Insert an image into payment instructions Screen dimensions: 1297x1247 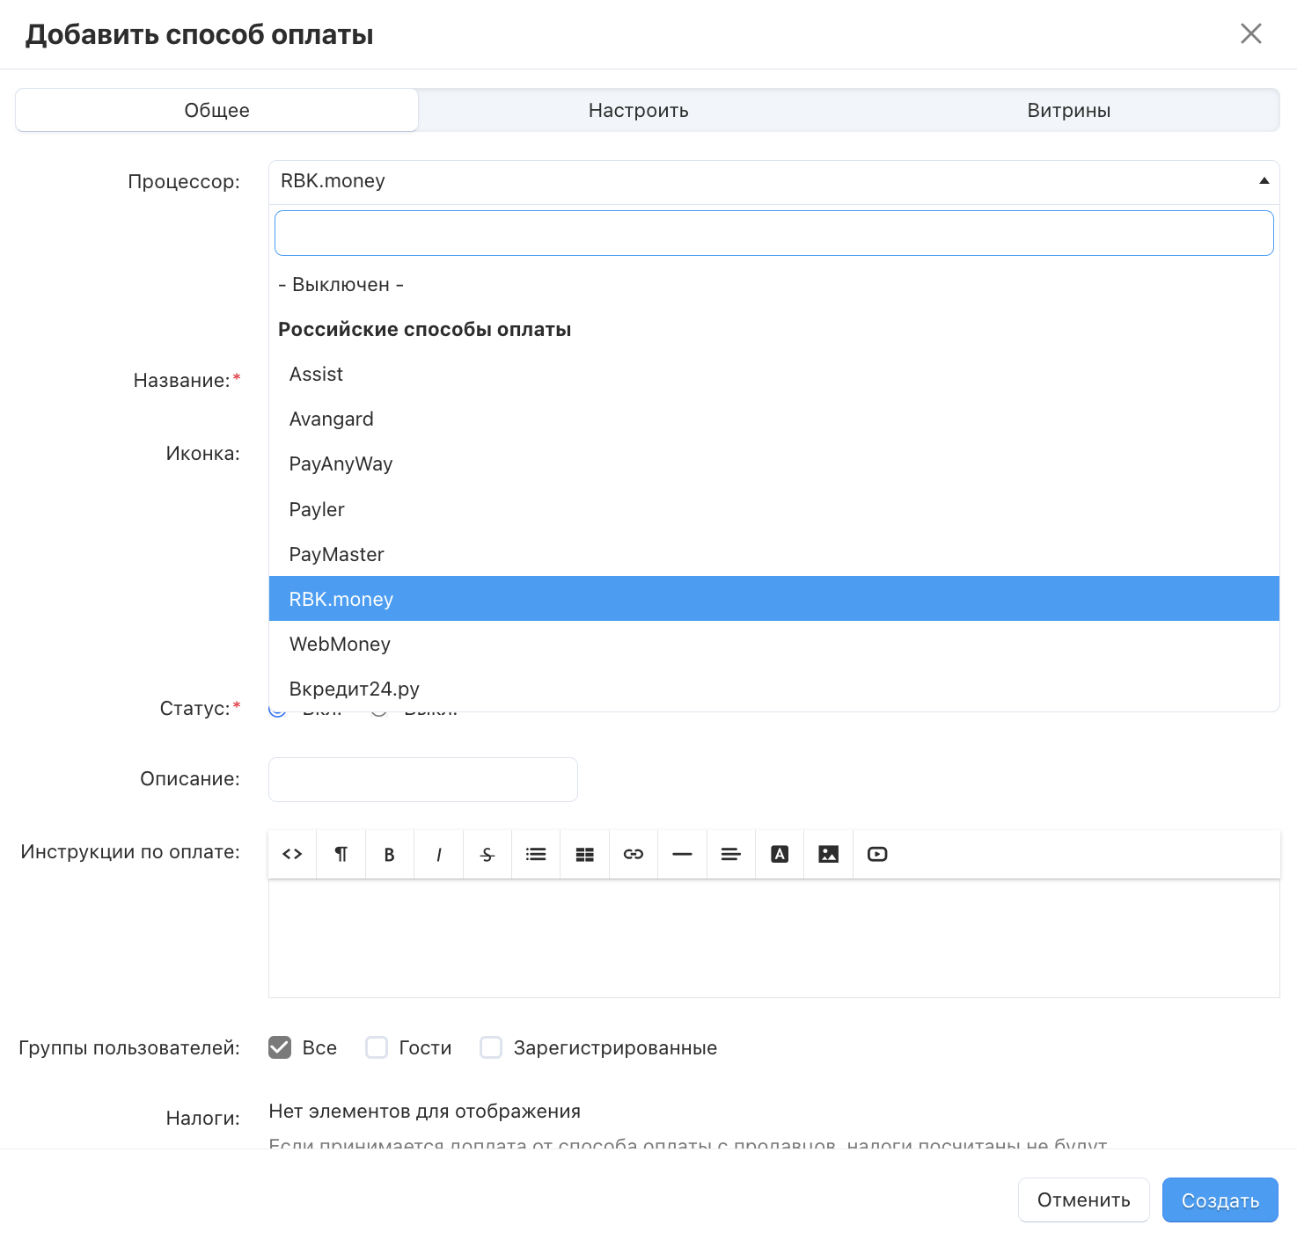pyautogui.click(x=828, y=854)
